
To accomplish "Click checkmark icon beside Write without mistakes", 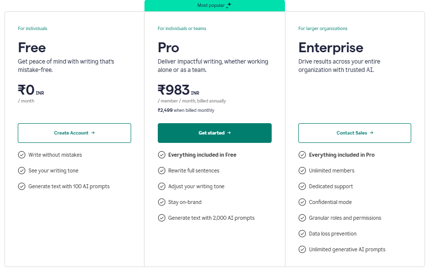I will (22, 155).
